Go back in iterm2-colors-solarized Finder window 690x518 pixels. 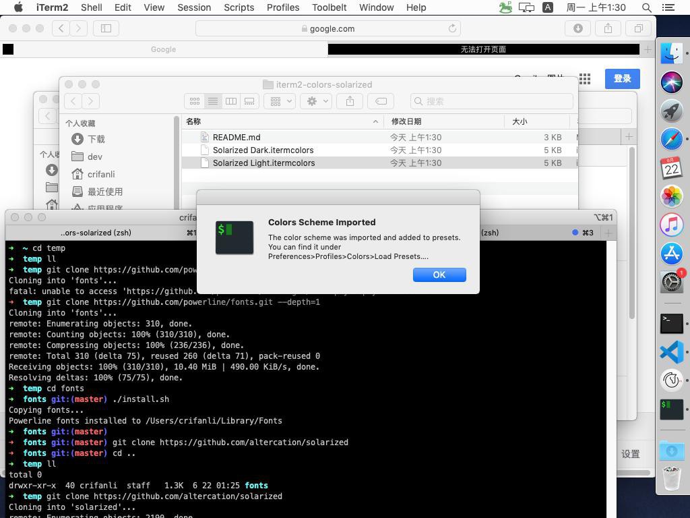click(x=73, y=101)
